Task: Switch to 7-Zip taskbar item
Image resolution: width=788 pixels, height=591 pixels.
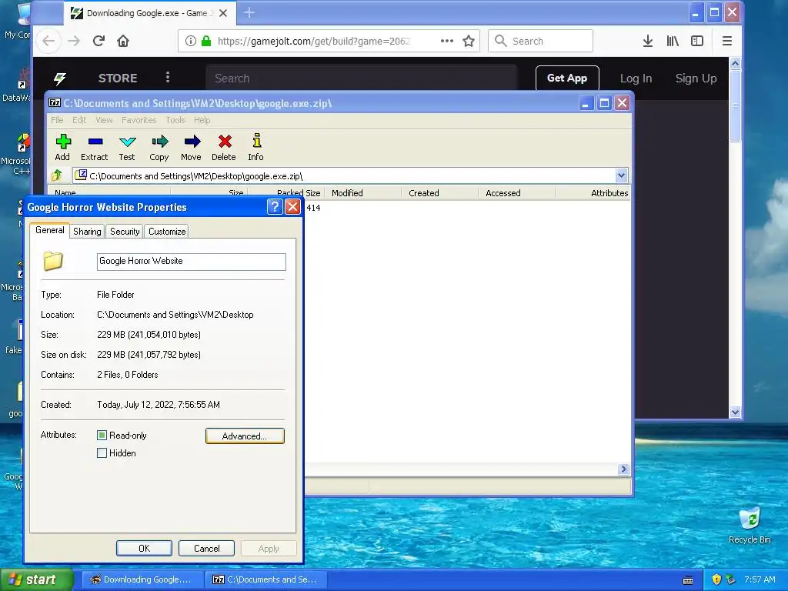Action: point(267,579)
